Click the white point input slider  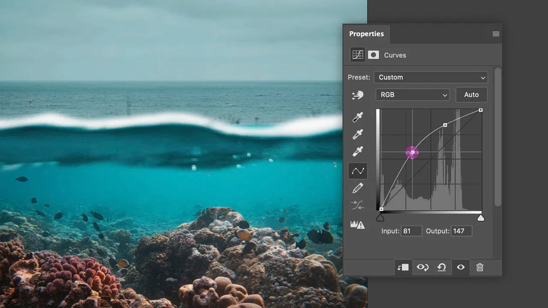pos(481,218)
